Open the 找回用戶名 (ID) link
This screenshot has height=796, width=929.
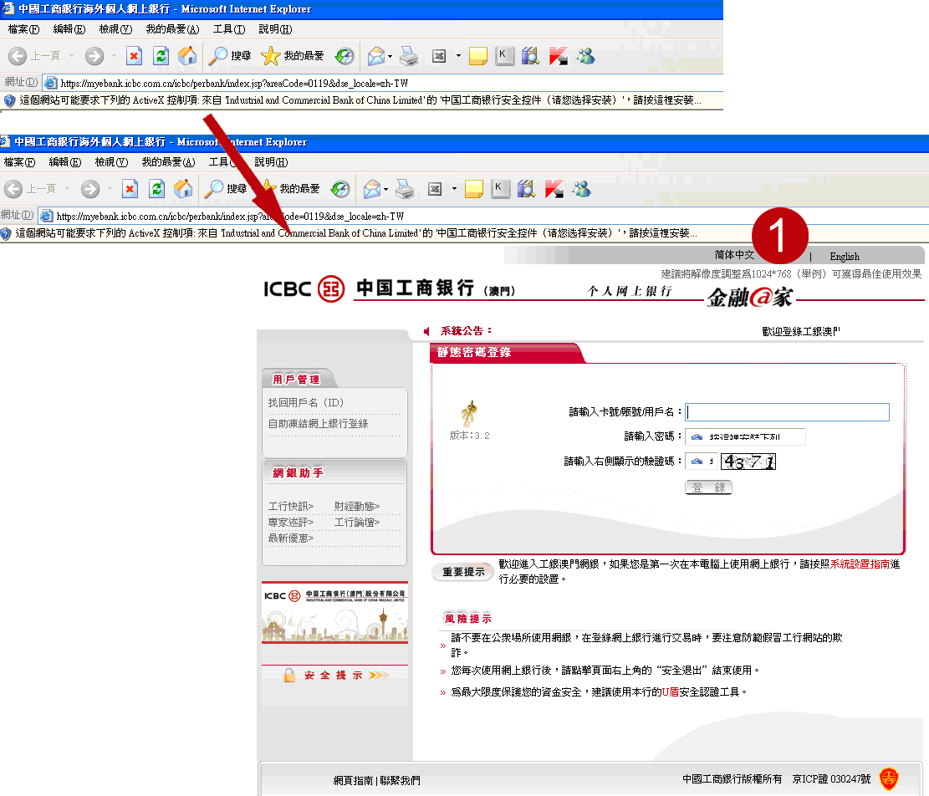(x=306, y=403)
